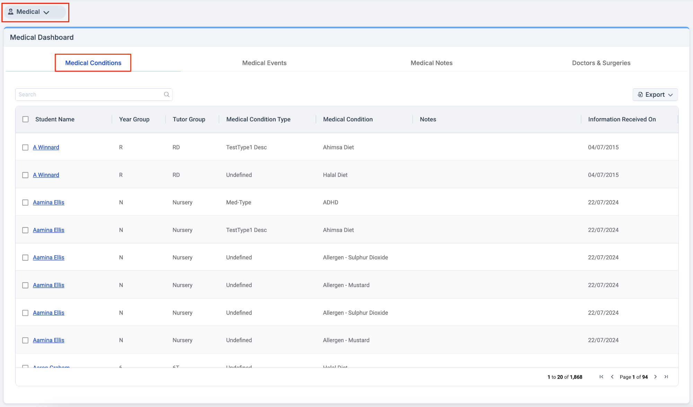Sort by Medical Condition Type column header

point(258,119)
